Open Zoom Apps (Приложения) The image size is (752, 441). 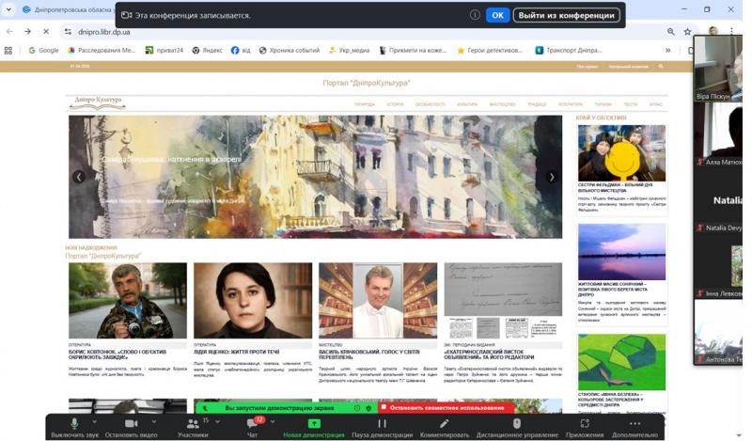pyautogui.click(x=585, y=425)
